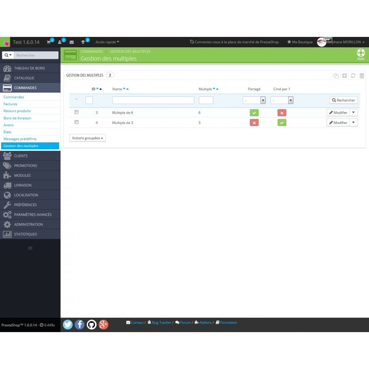This screenshot has height=369, width=369.
Task: Click the export icon in list toolbar
Action: 336,76
